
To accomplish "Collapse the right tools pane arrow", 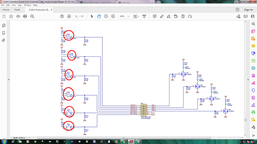I will [248, 80].
